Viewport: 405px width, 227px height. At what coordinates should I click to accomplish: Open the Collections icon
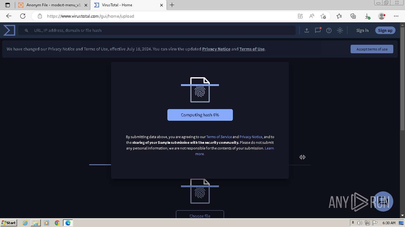point(353,16)
